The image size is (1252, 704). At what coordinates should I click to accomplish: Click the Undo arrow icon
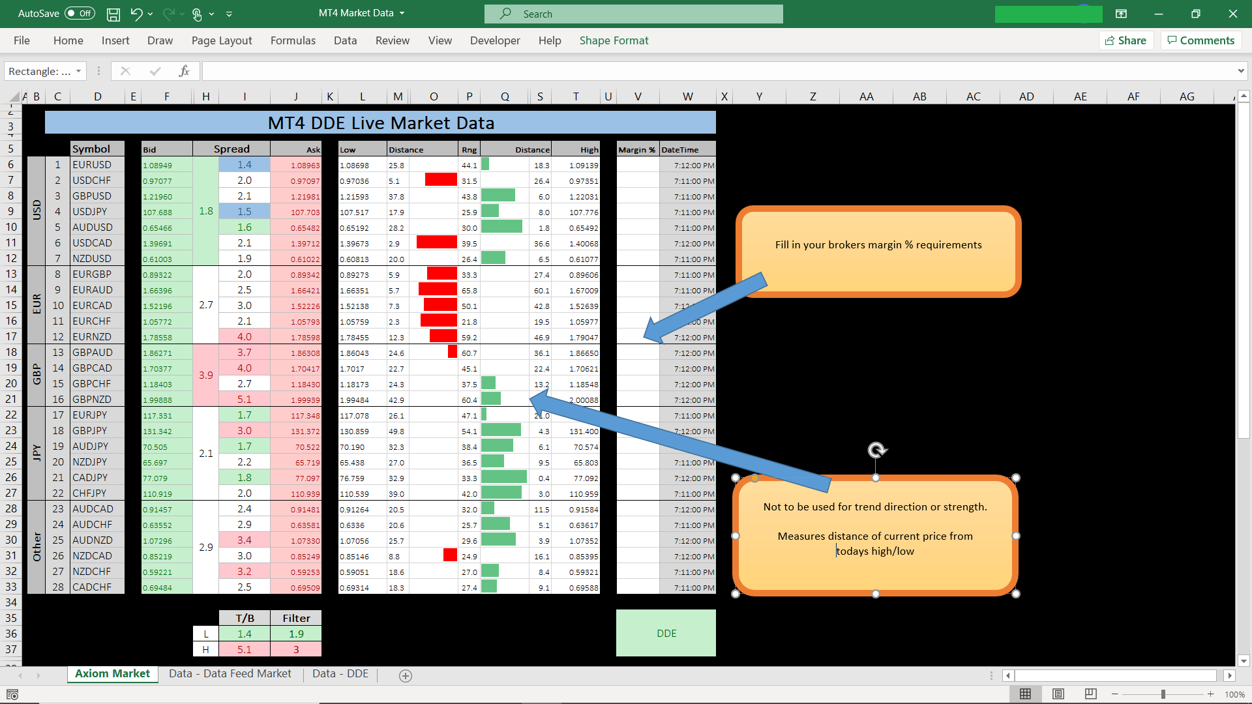[x=136, y=14]
